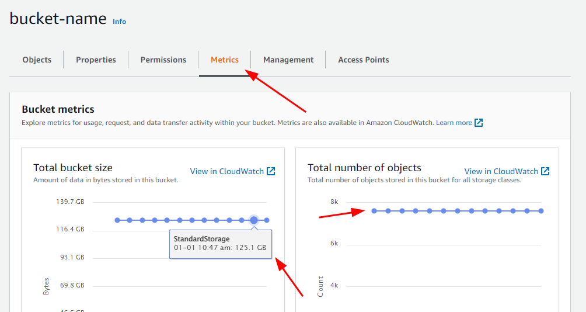Screen dimensions: 586x312
Task: Click the Learn more external link icon
Action: pyautogui.click(x=479, y=123)
